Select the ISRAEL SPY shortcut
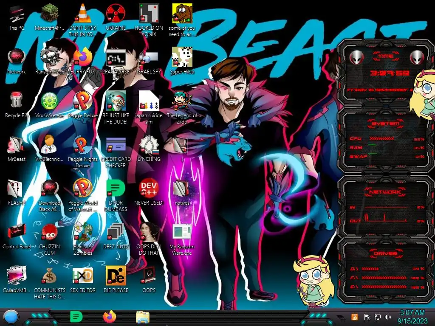Image resolution: width=435 pixels, height=326 pixels. tap(149, 58)
